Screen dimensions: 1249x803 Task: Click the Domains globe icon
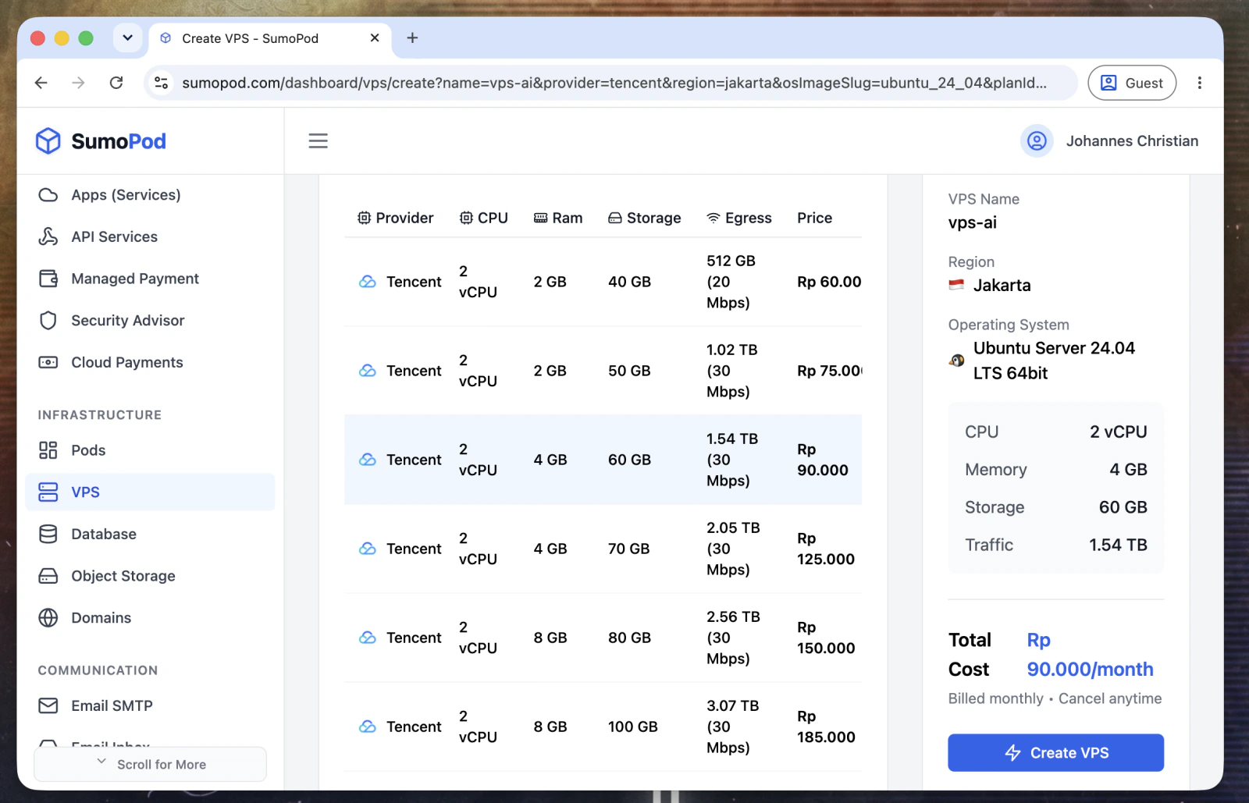point(48,618)
